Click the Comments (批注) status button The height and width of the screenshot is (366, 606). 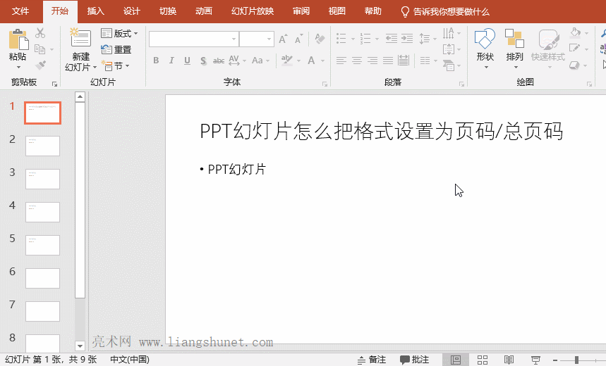click(415, 360)
